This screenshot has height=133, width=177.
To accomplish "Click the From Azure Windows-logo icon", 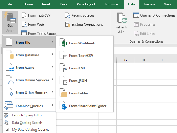I will [10, 67].
